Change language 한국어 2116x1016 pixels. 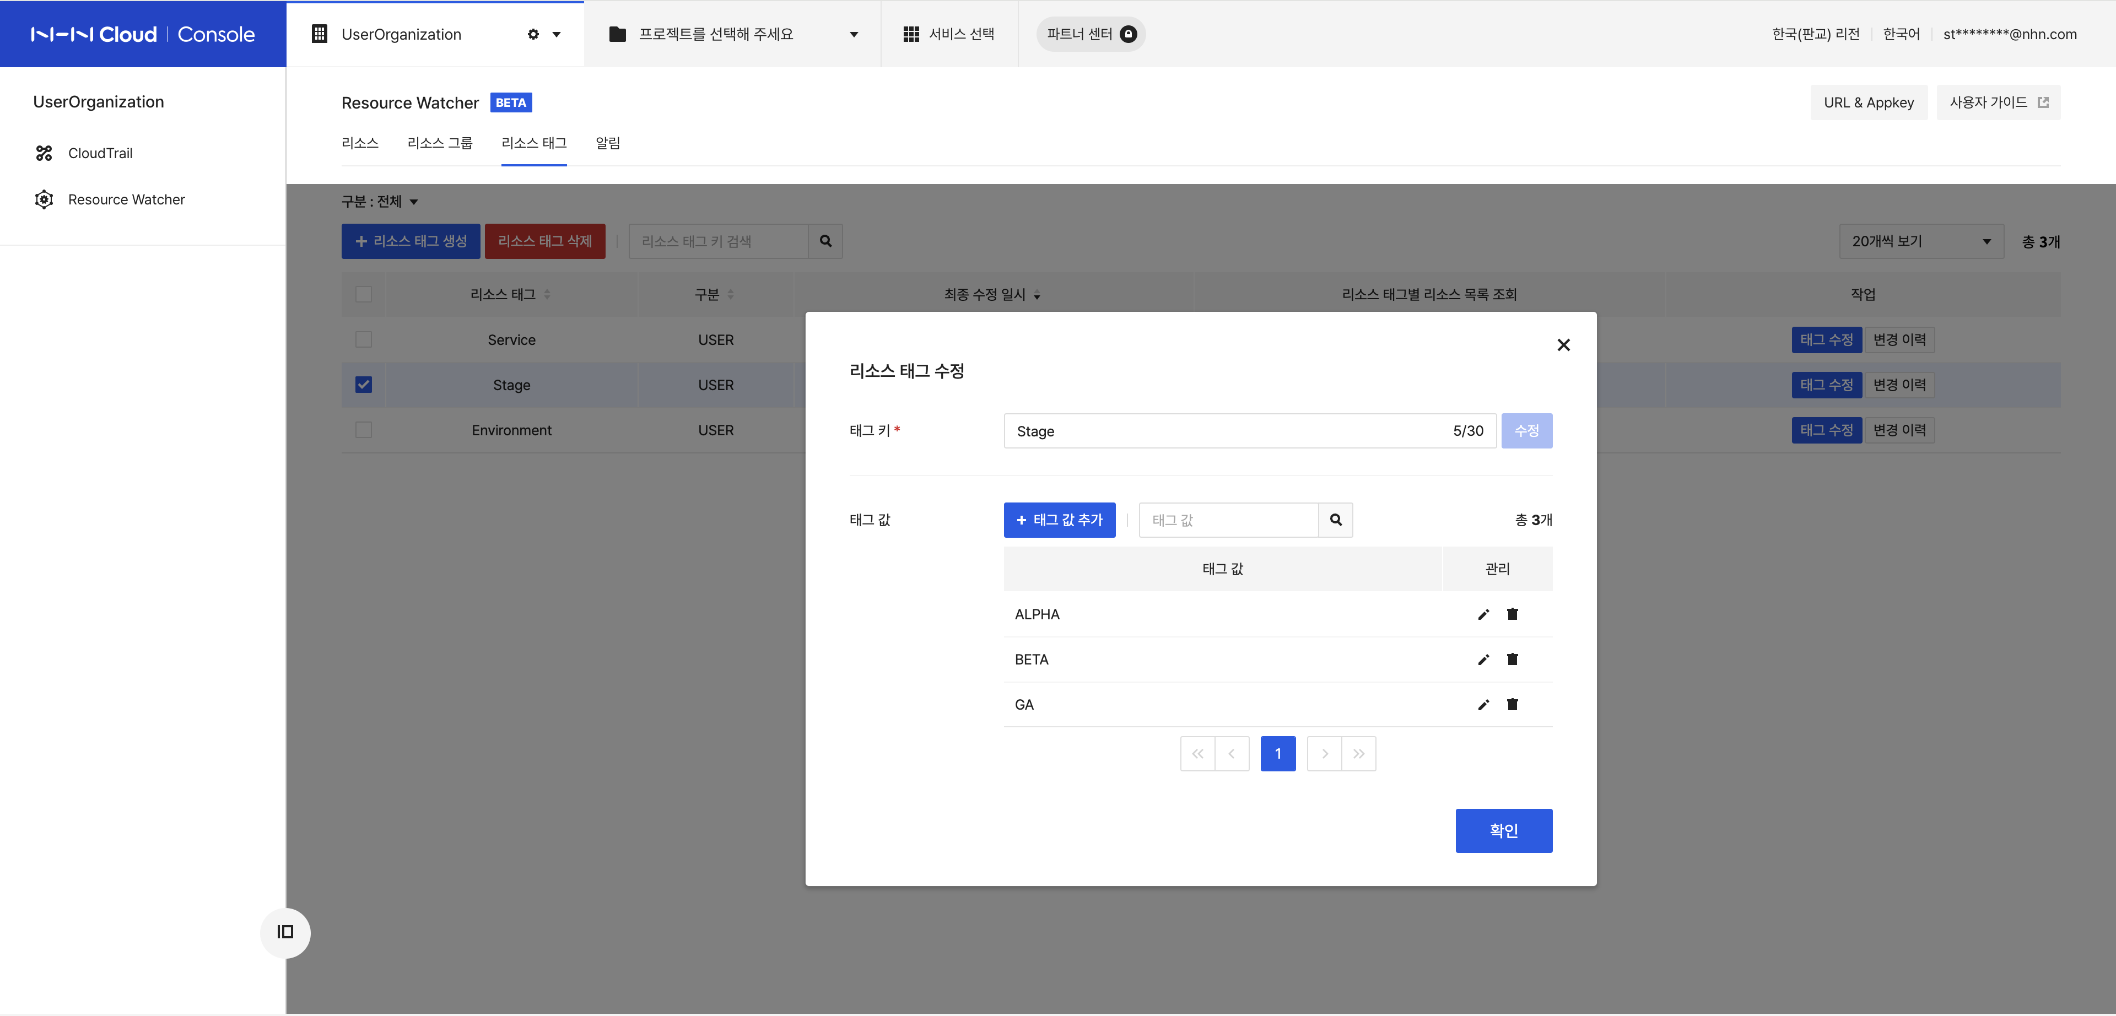1901,35
